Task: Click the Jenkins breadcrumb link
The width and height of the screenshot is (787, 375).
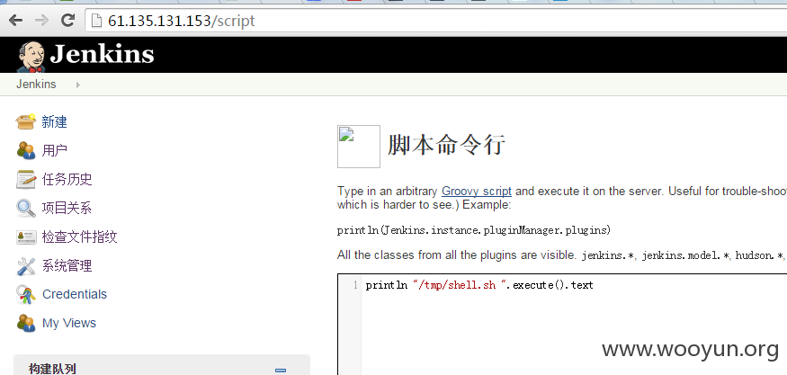Action: click(36, 85)
